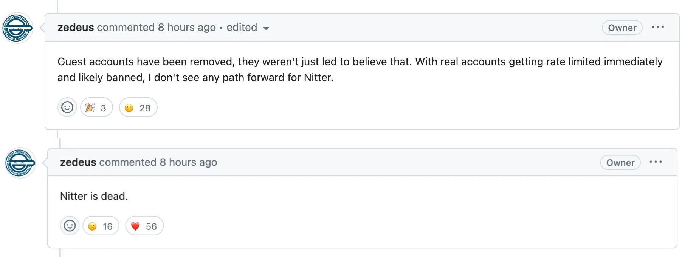Toggle the heart reaction showing 56
Image resolution: width=685 pixels, height=257 pixels.
point(144,226)
